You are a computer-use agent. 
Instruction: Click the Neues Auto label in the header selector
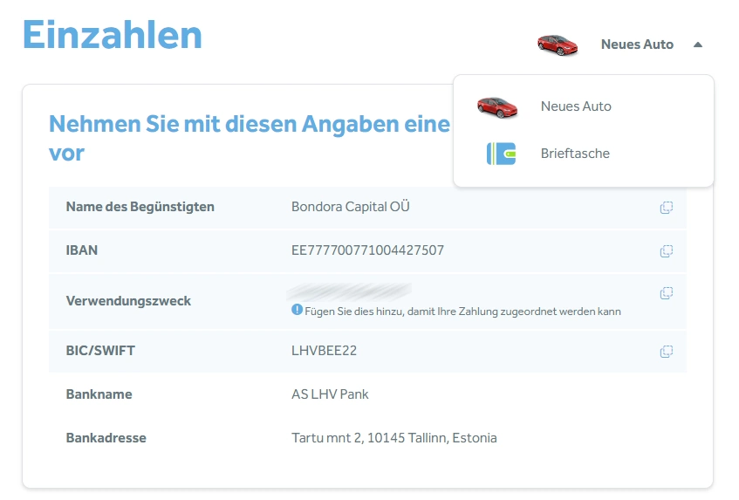[637, 45]
